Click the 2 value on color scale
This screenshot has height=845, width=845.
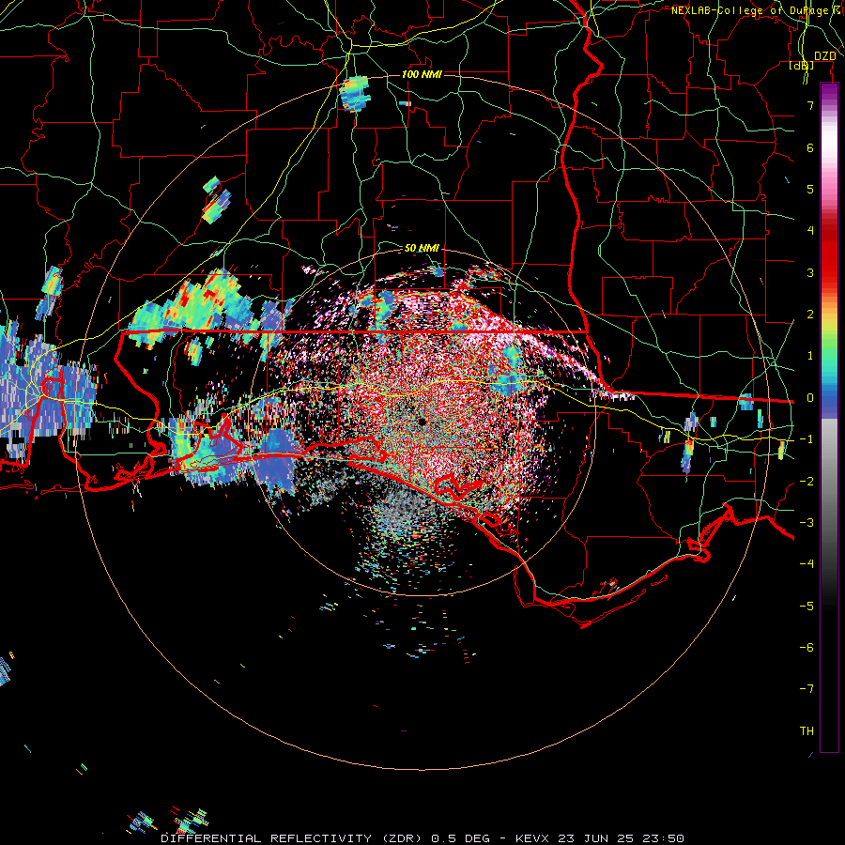point(810,315)
